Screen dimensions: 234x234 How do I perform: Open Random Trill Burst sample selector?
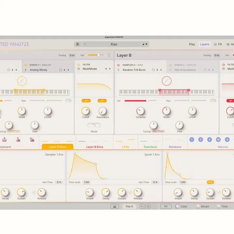[x=134, y=70]
